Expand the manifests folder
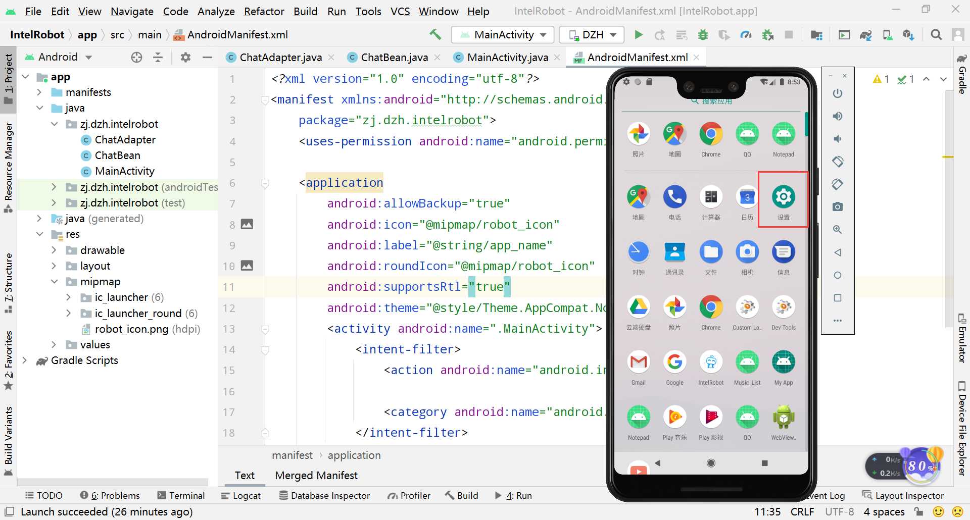 (39, 92)
